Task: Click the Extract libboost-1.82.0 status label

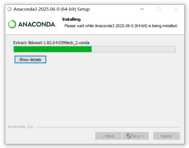Action: point(51,43)
